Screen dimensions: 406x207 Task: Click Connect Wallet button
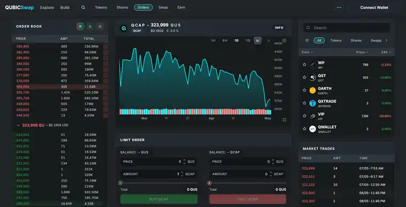(374, 7)
